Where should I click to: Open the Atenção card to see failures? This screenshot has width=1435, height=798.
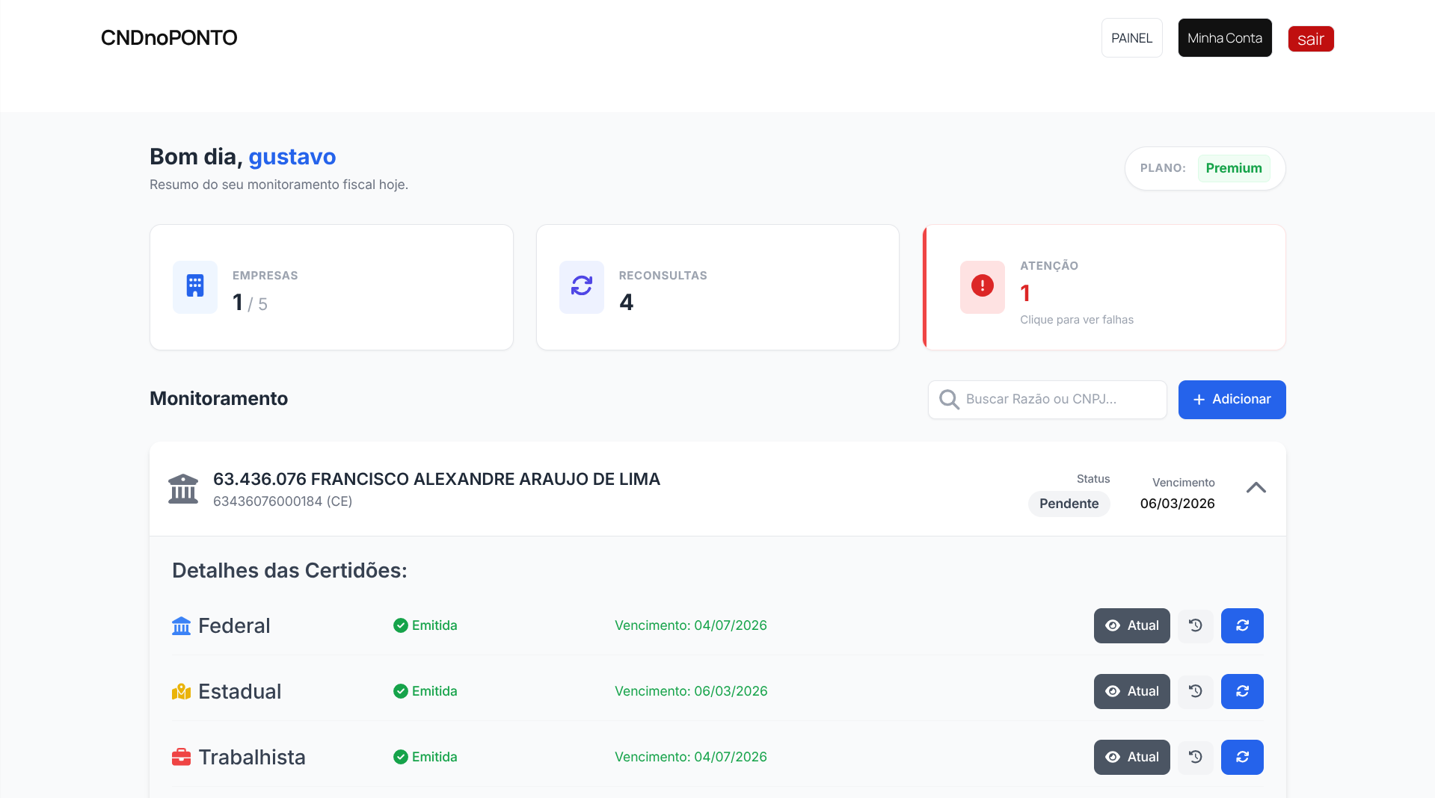click(1104, 288)
